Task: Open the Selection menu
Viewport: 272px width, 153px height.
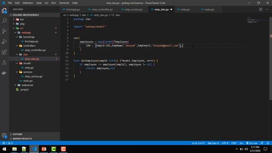Action: (x=28, y=3)
